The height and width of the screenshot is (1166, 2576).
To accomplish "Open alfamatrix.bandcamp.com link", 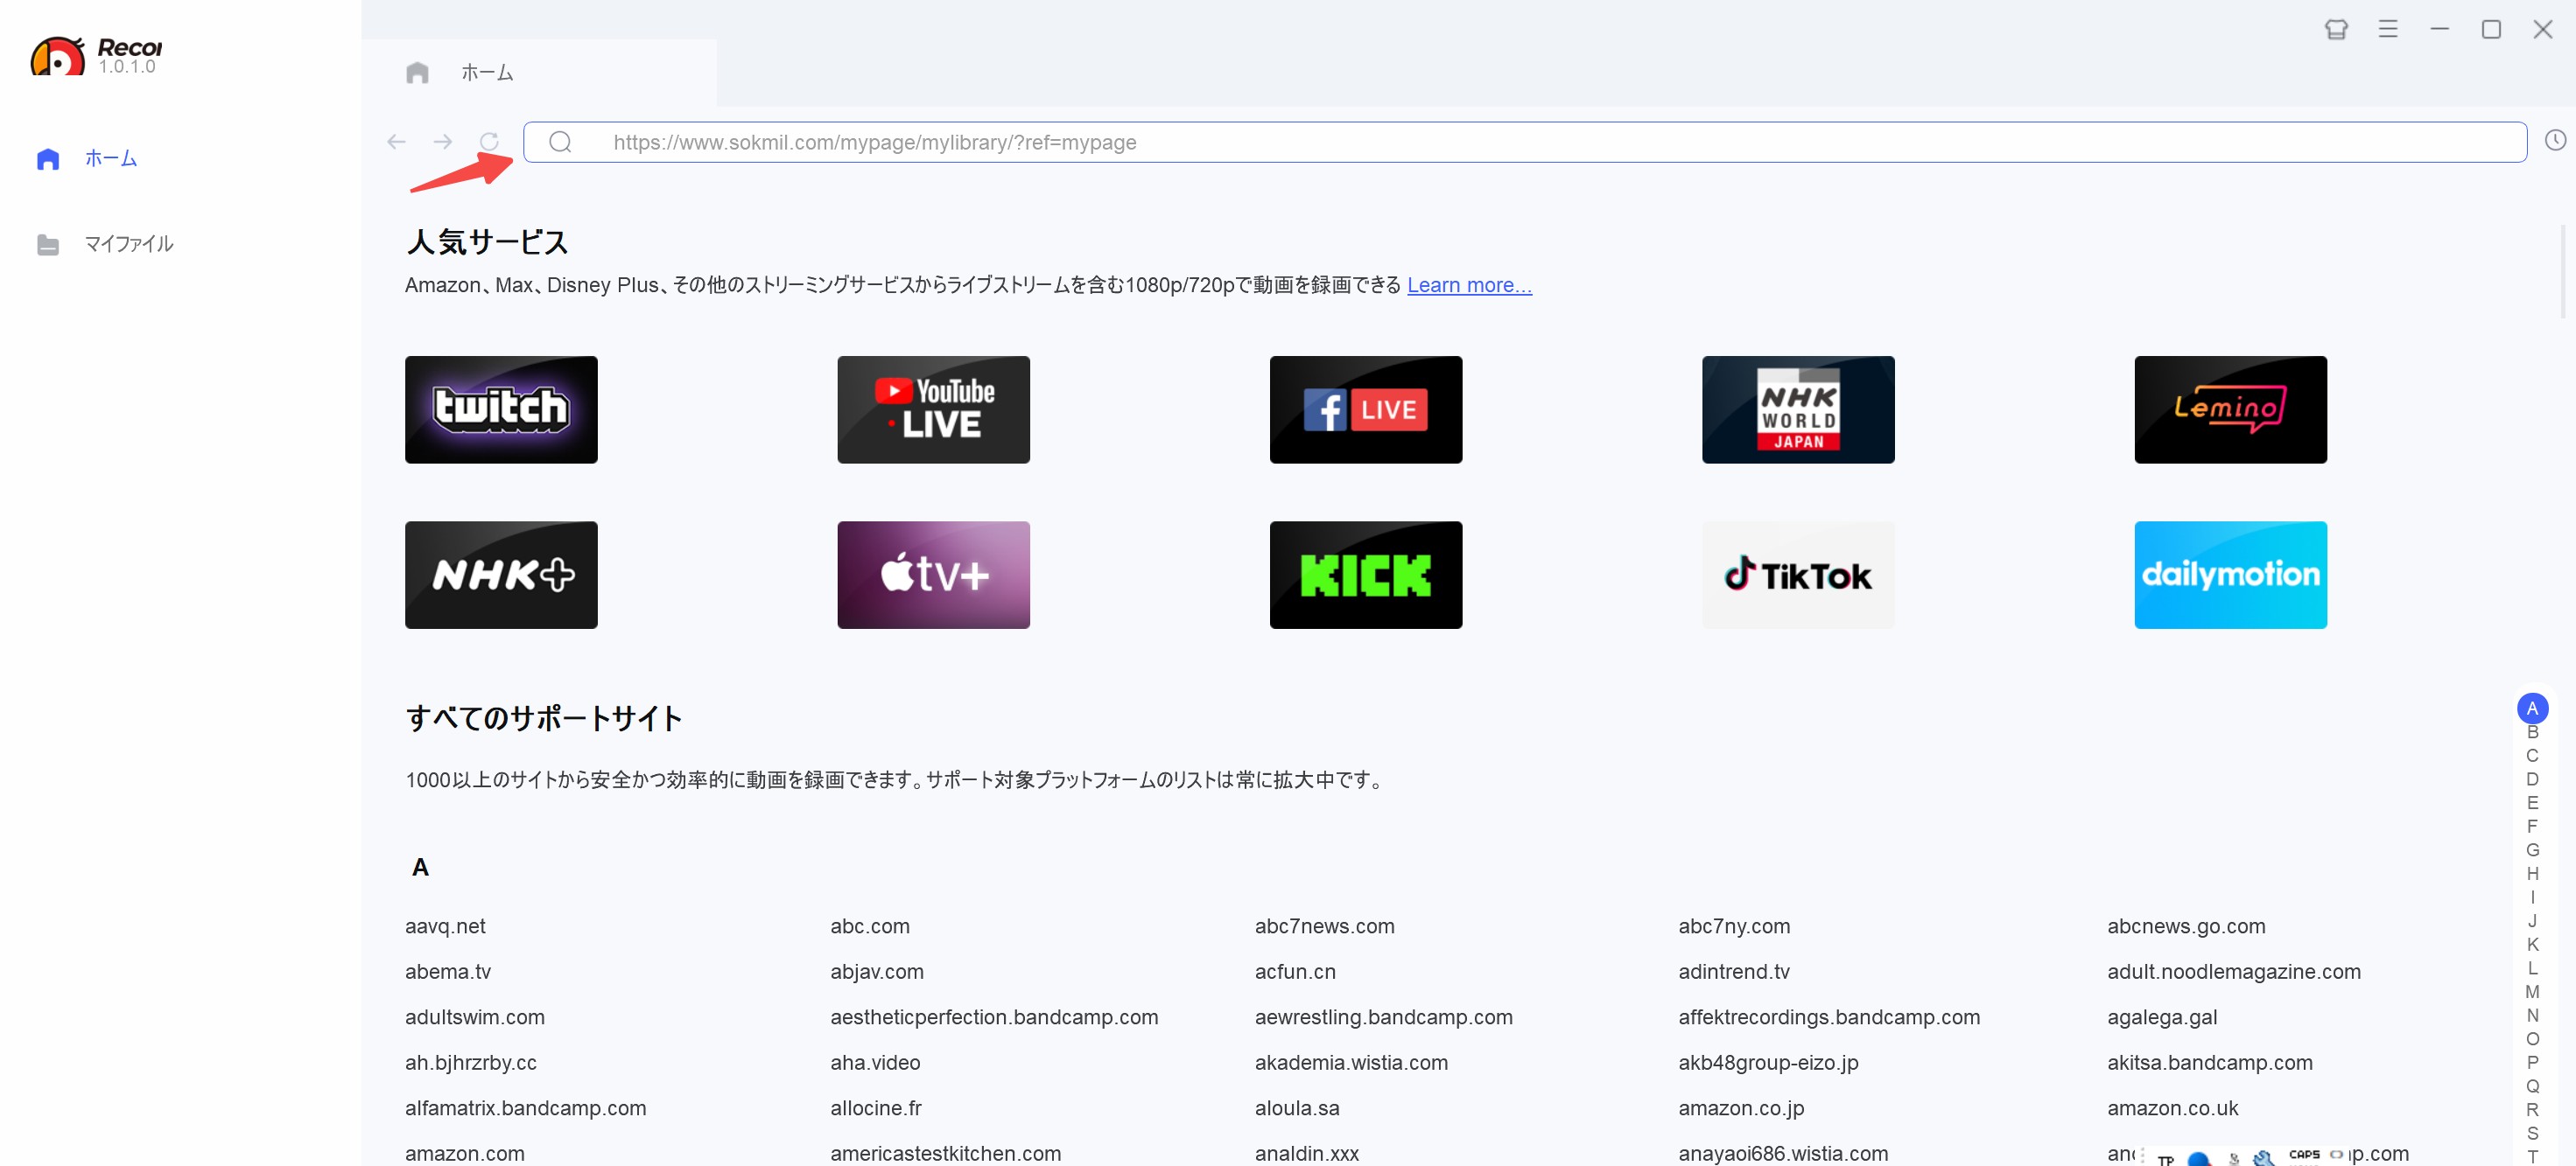I will click(526, 1108).
